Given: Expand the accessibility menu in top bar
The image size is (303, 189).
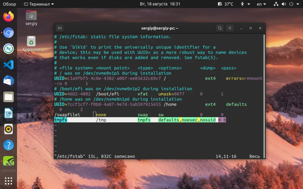Looking at the screenshot, I should point(245,4).
